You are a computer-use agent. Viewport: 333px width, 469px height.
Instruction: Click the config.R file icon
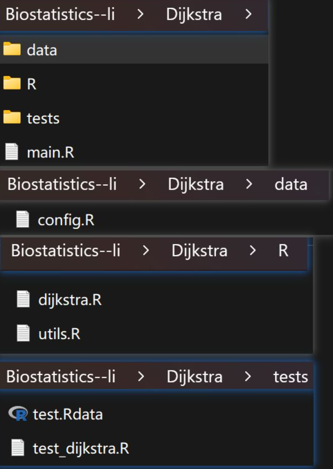(x=23, y=219)
